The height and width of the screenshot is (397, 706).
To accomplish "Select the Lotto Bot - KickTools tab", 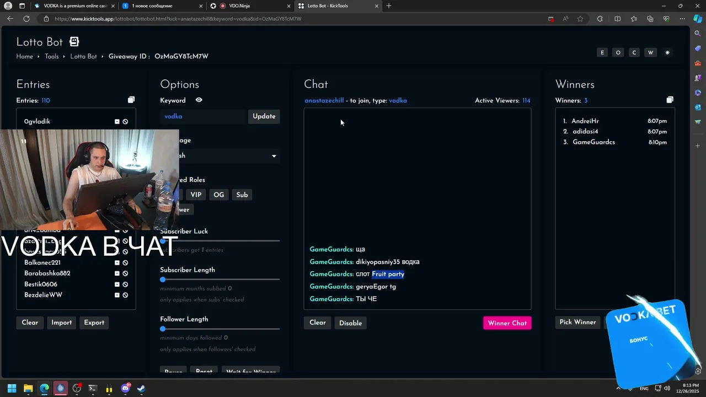I will tap(338, 6).
